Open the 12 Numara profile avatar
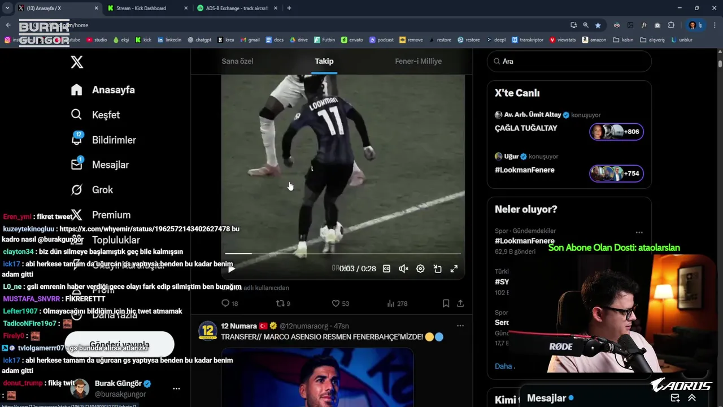 [x=208, y=331]
